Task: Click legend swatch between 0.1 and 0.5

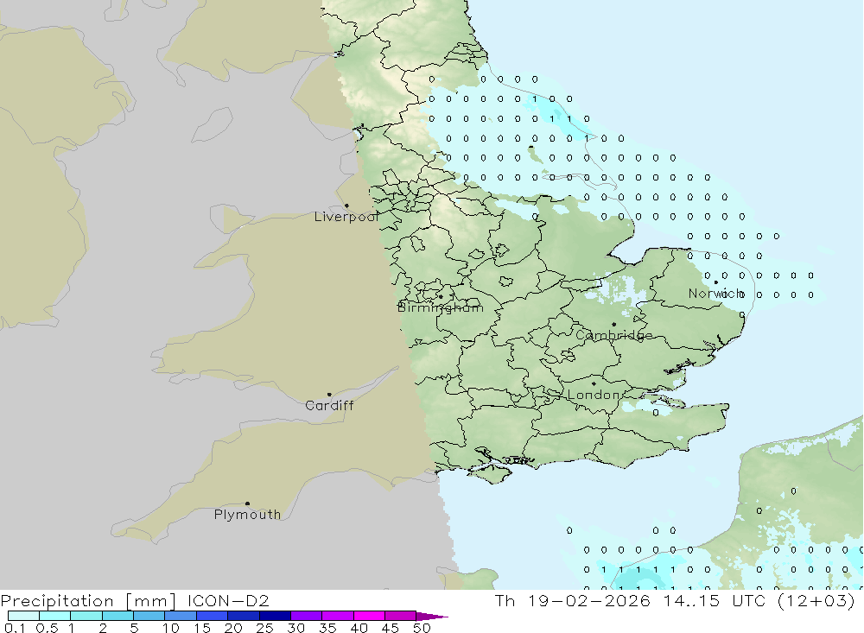Action: pos(23,616)
